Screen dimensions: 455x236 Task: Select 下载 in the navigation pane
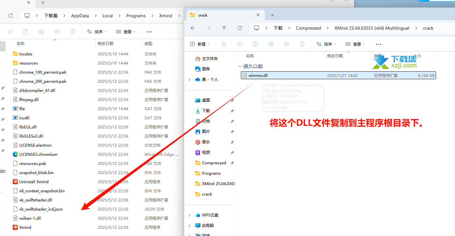206,111
